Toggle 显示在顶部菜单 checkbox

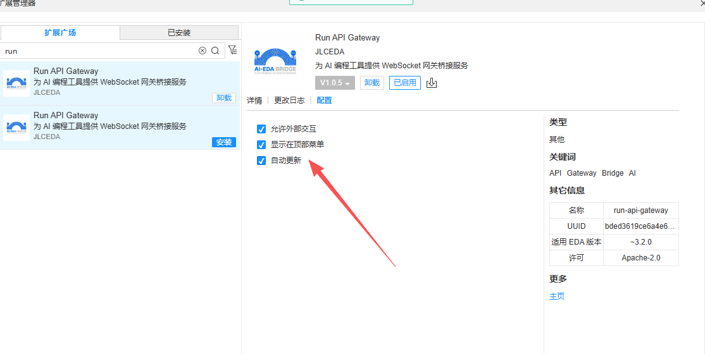pyautogui.click(x=261, y=145)
